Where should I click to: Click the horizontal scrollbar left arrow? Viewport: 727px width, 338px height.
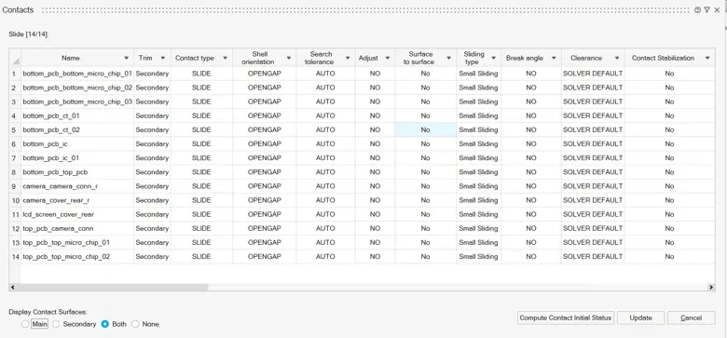tap(12, 288)
